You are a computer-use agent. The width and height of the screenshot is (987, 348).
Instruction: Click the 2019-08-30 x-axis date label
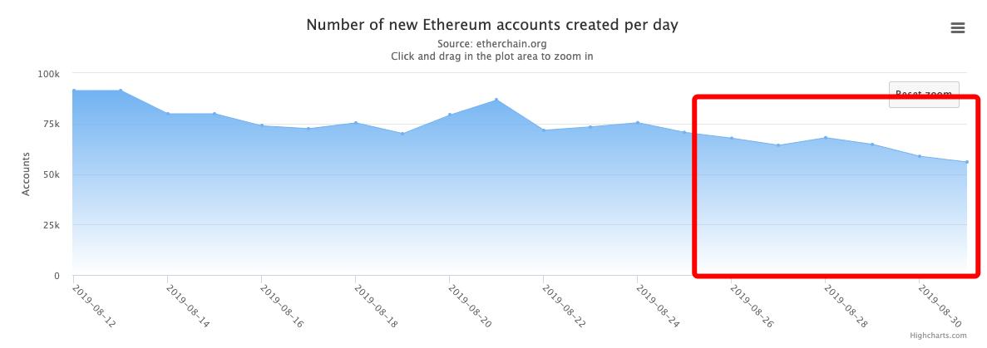940,306
